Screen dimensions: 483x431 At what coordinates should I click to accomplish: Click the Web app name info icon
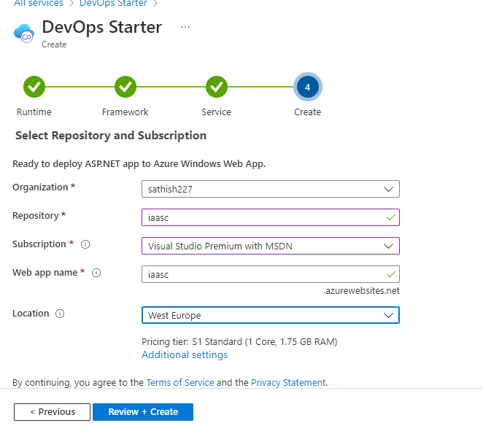96,273
